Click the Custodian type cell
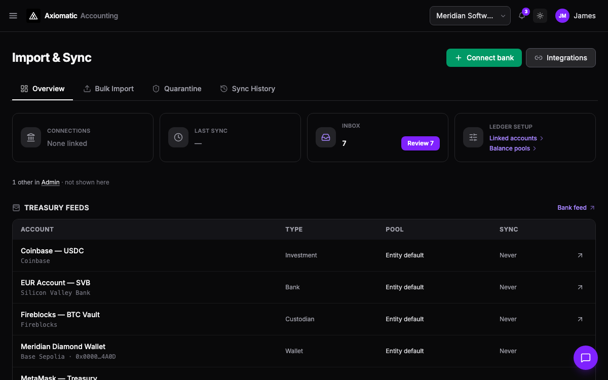Screen dimensions: 608x380 click(300, 319)
